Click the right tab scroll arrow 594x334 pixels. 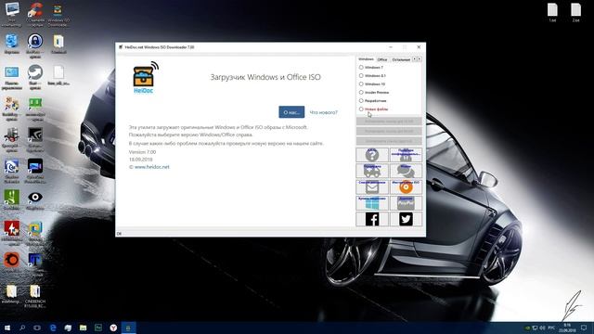click(419, 59)
